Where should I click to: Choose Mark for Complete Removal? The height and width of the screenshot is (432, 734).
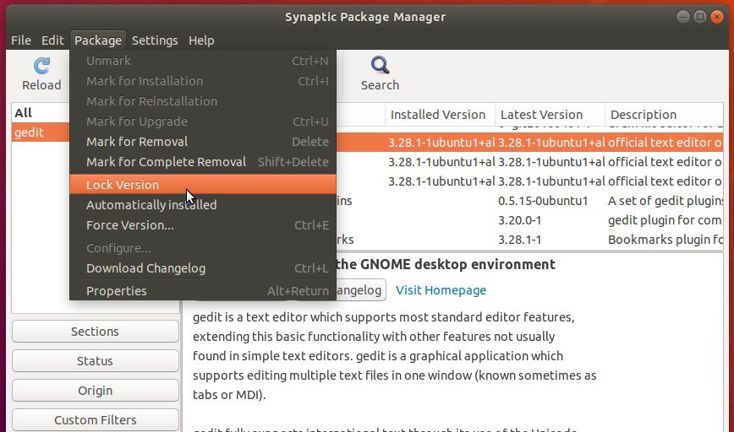[x=203, y=162]
